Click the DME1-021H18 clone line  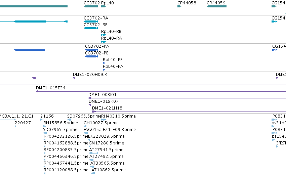point(189,112)
